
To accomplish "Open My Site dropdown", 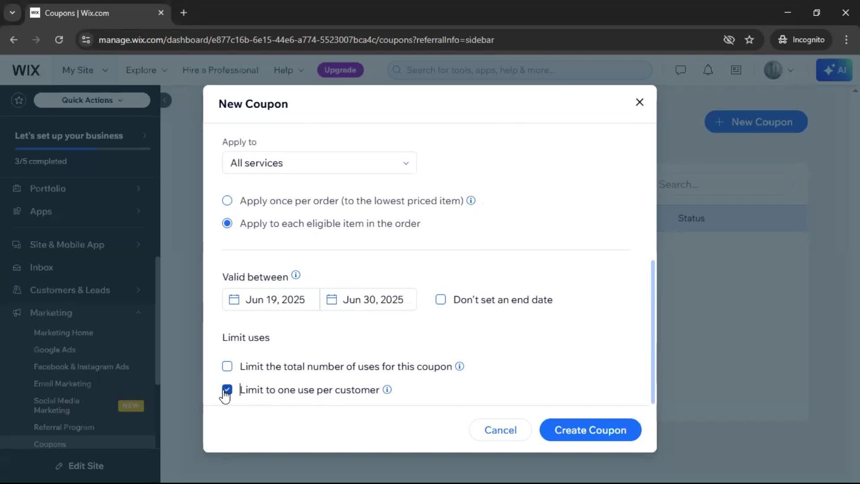I will pyautogui.click(x=85, y=70).
